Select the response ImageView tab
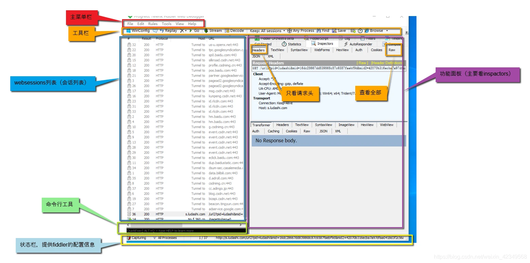The image size is (530, 263). coord(346,125)
